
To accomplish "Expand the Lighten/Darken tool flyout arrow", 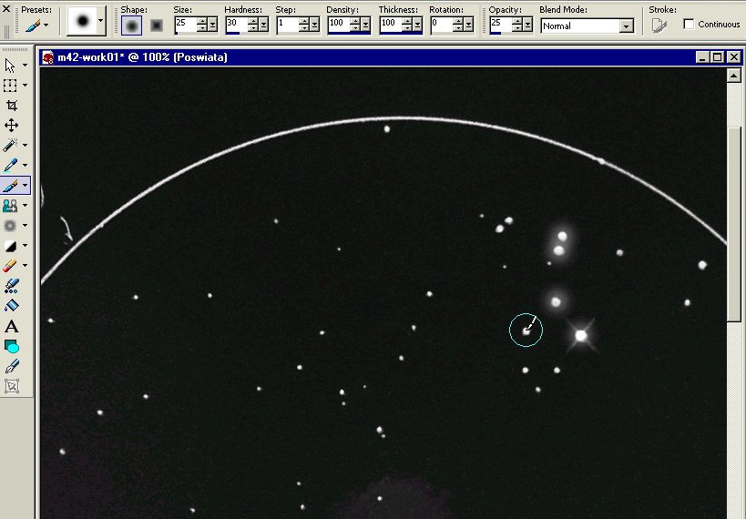I will (25, 246).
